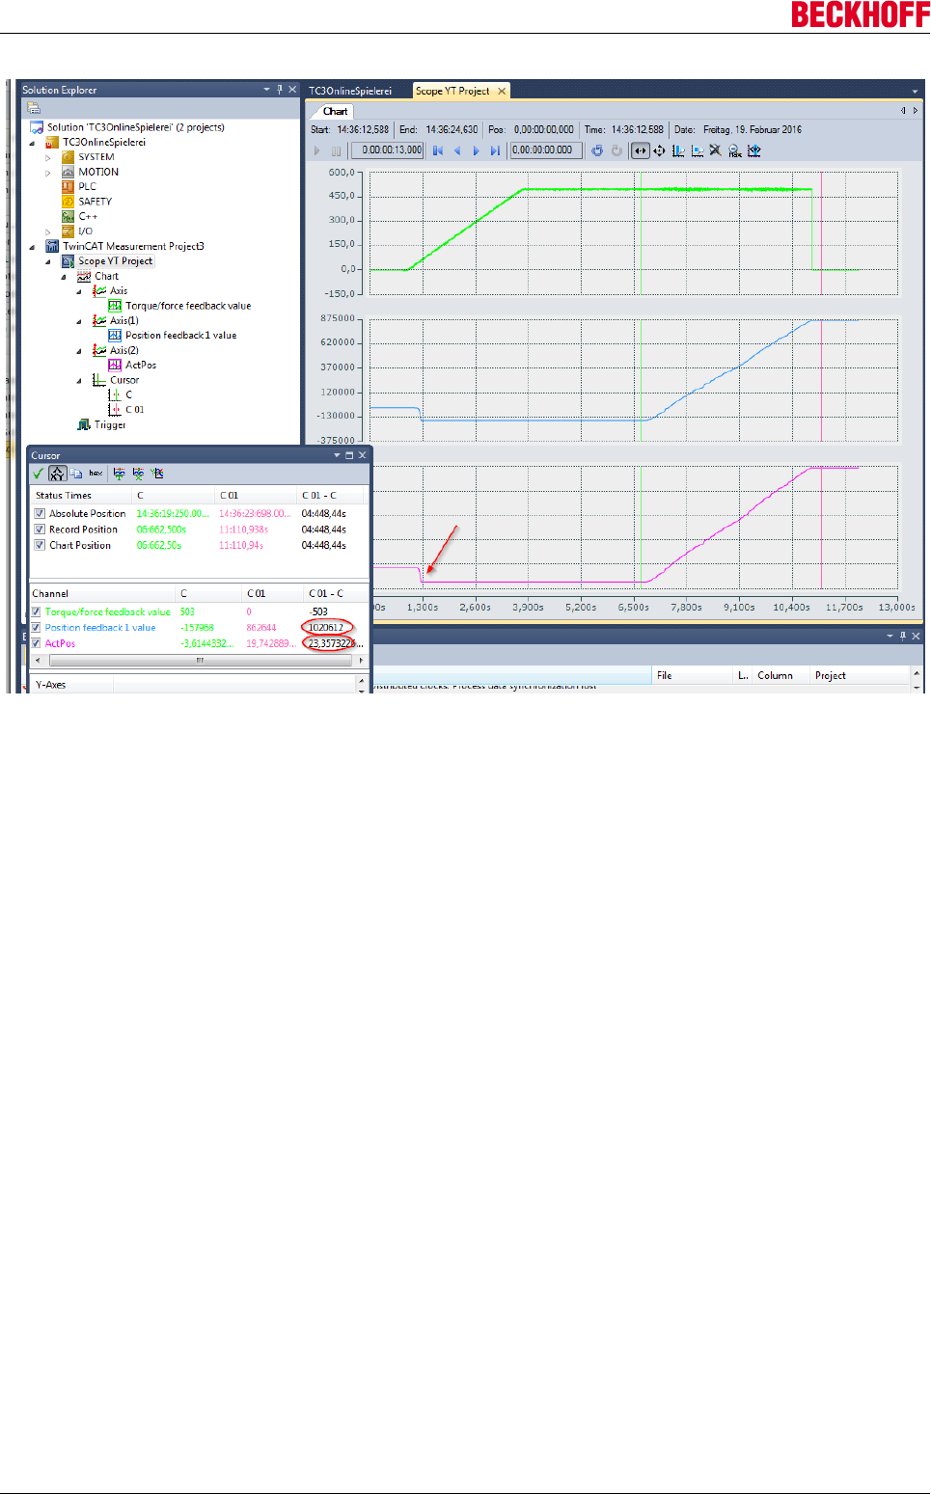Uncheck the Position feedback 1 value channel
This screenshot has height=1494, width=931.
[x=36, y=627]
